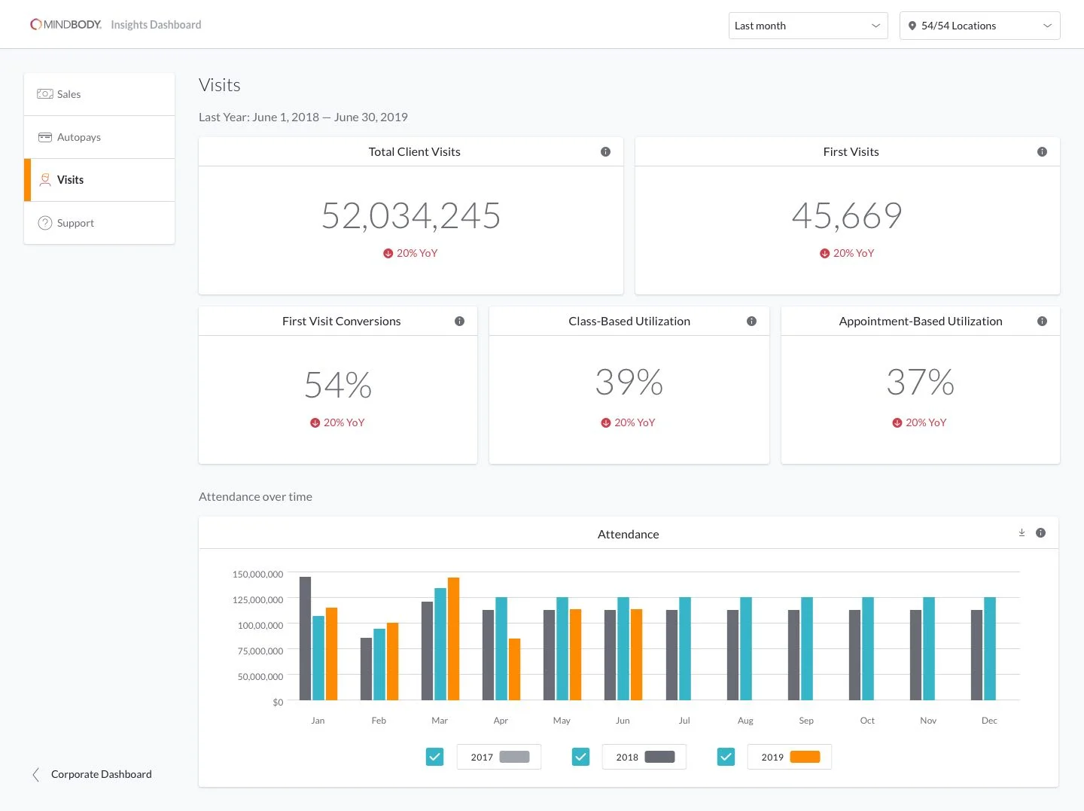Click the location pin icon

912,26
